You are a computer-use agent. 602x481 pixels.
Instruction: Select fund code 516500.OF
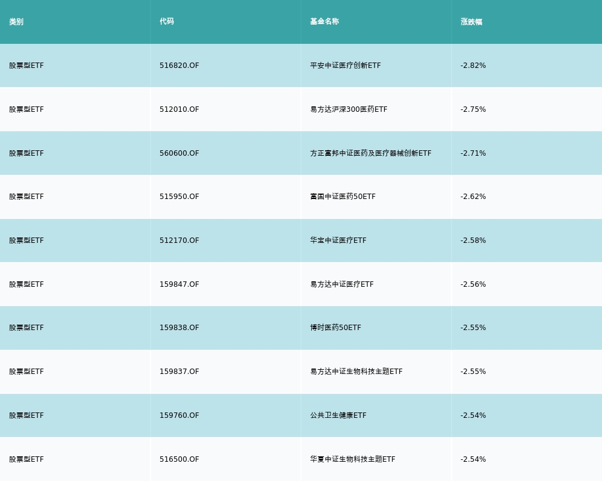(179, 459)
